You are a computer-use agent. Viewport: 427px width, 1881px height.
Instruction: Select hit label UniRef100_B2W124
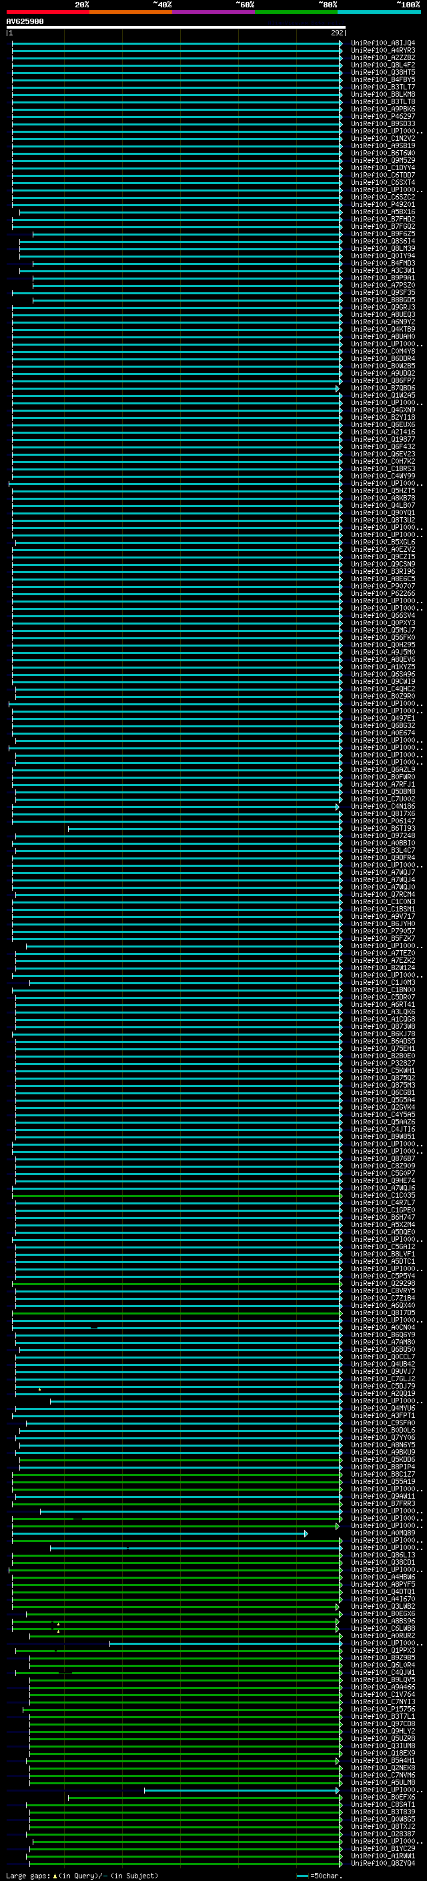383,968
